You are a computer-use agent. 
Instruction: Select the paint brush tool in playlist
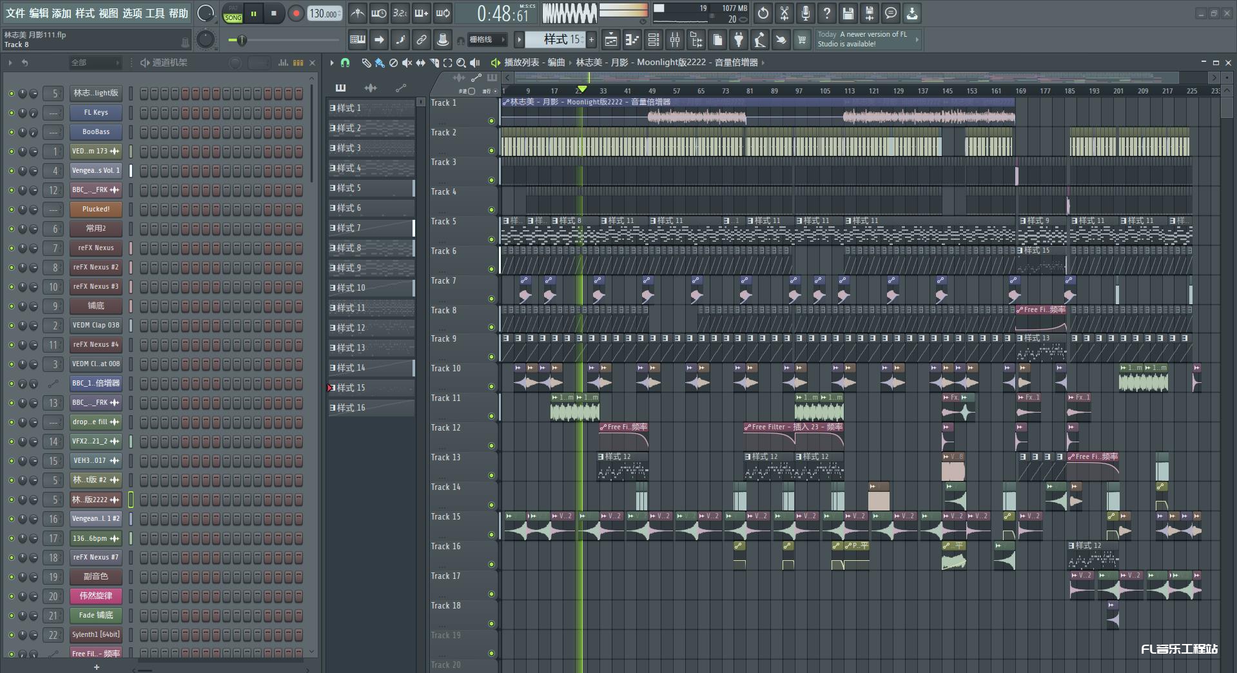380,63
